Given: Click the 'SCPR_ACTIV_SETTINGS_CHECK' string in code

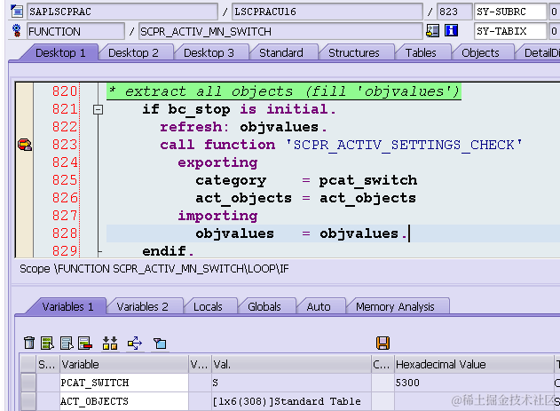Looking at the screenshot, I should [404, 145].
